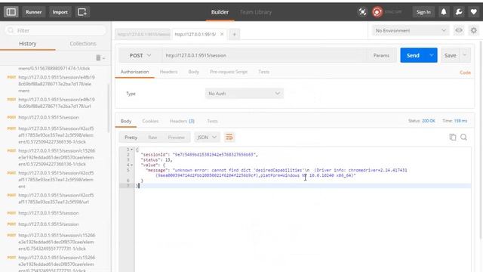Switch response view to Pretty
Image resolution: width=483 pixels, height=272 pixels.
(131, 138)
